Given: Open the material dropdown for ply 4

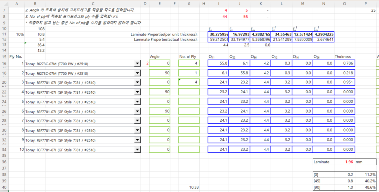Looking at the screenshot, I should tap(137, 92).
